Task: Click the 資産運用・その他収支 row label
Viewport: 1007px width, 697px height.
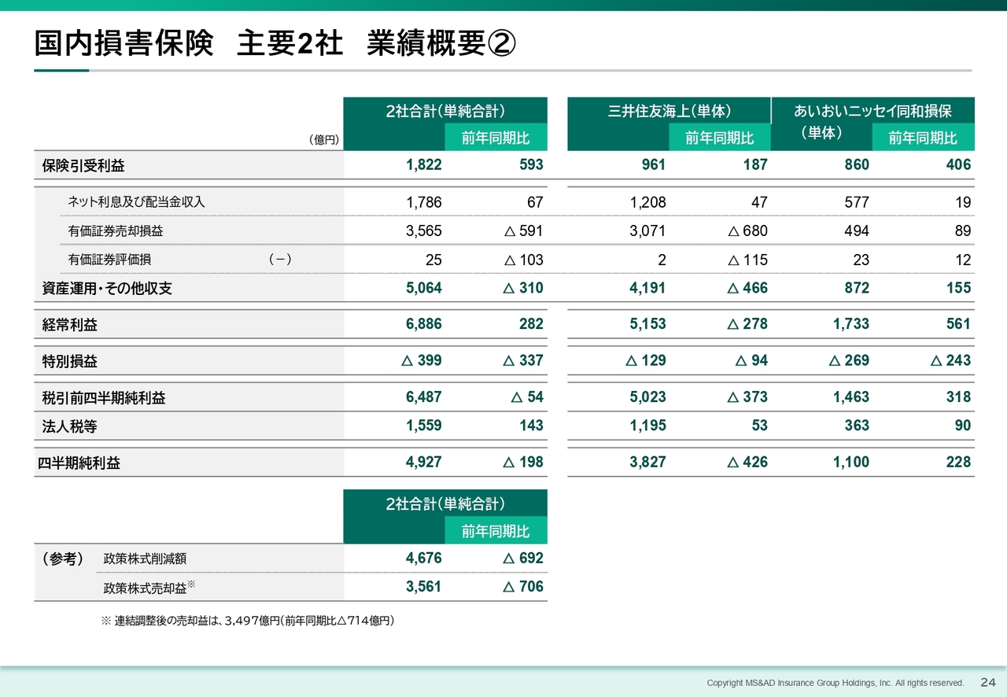Action: point(107,289)
